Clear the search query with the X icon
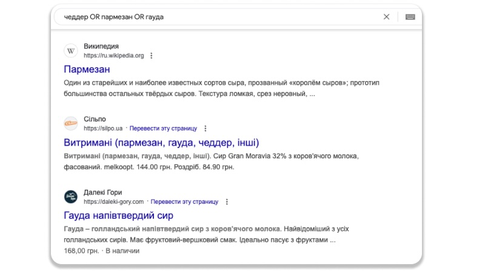485x272 pixels. (x=386, y=17)
